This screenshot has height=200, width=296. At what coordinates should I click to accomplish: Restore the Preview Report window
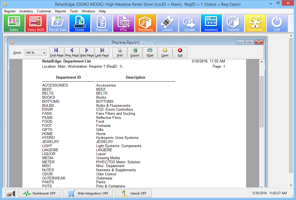[250, 42]
